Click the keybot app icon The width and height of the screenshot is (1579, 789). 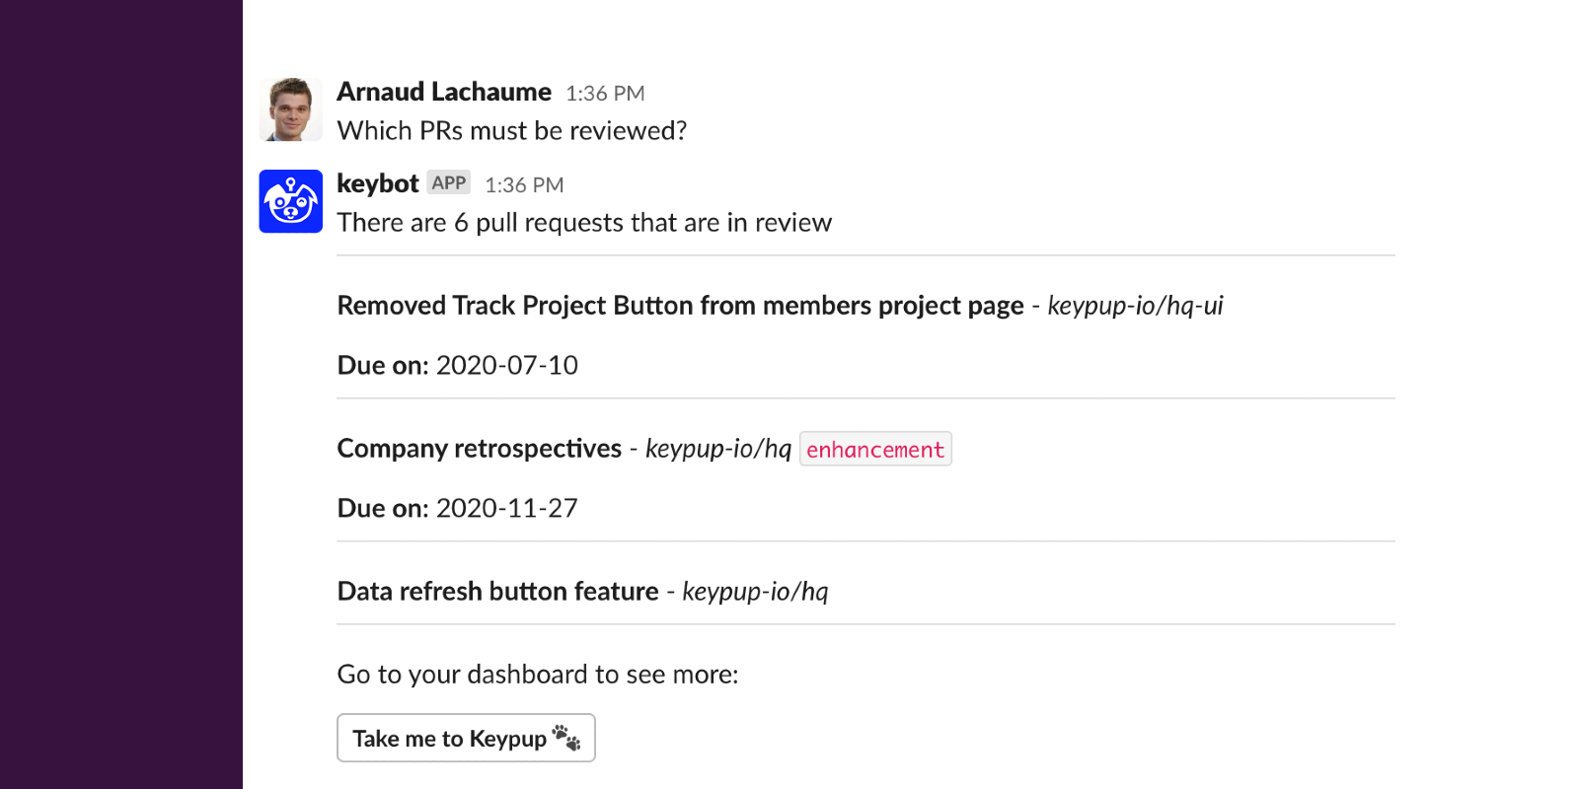point(290,201)
